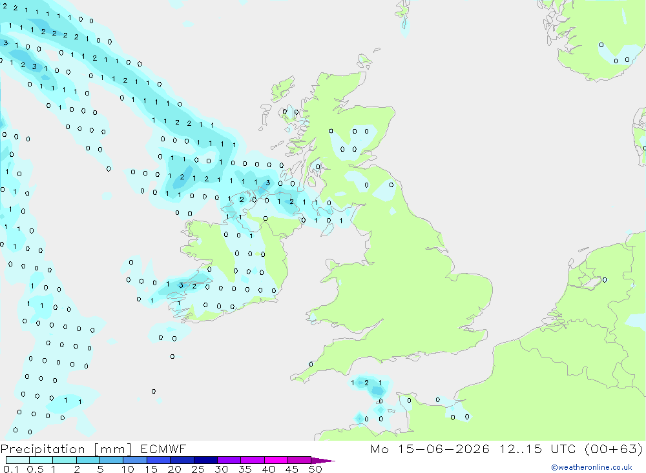Select the 1–2 mm cyan legend swatch
646x473 pixels.
(65, 460)
